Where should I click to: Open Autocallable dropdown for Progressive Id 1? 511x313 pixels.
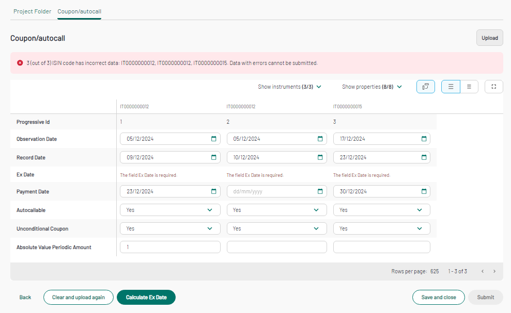170,210
